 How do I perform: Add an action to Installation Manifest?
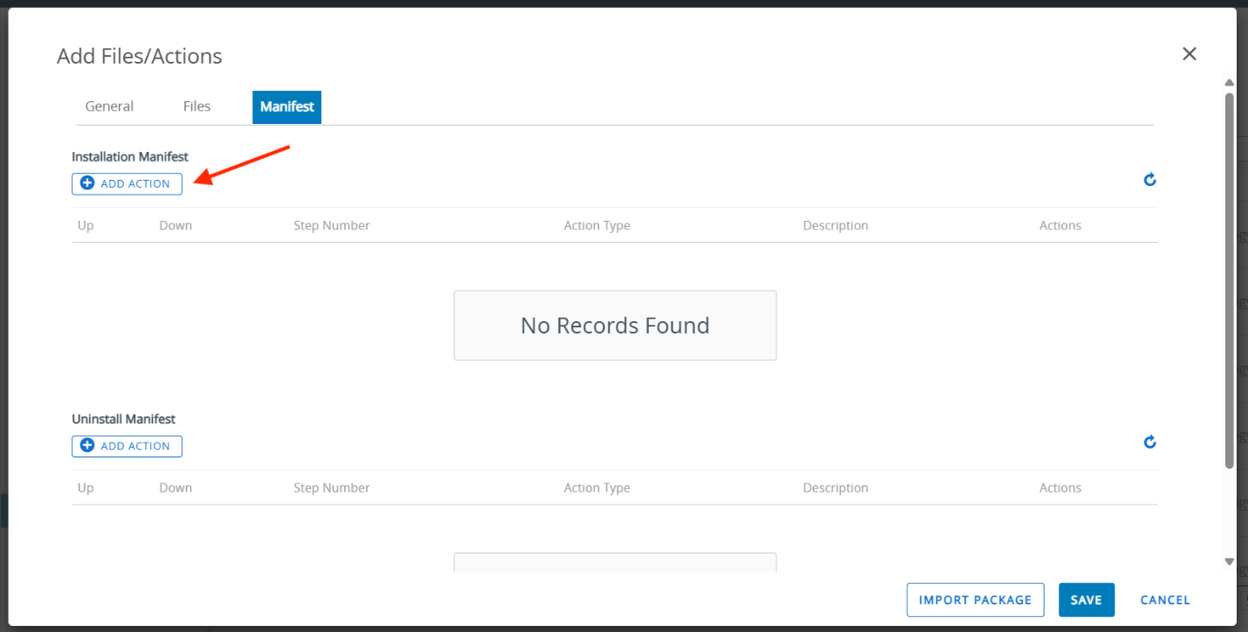(127, 184)
